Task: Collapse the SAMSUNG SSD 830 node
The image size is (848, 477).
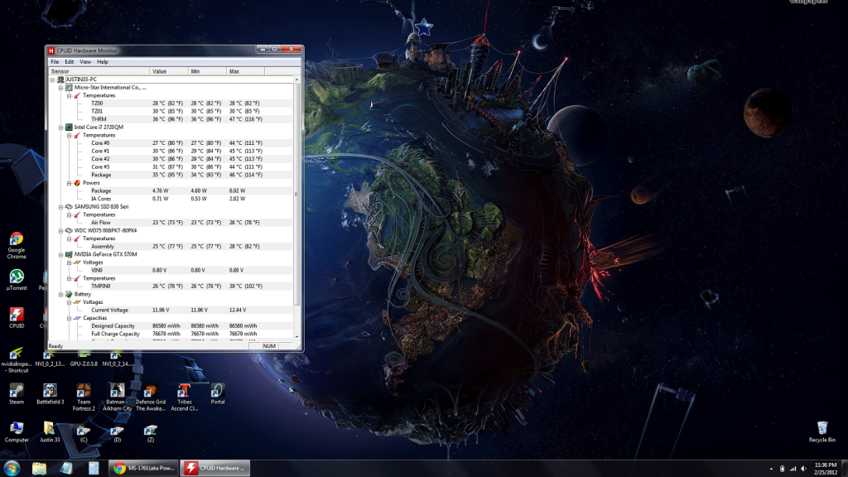Action: (x=60, y=207)
